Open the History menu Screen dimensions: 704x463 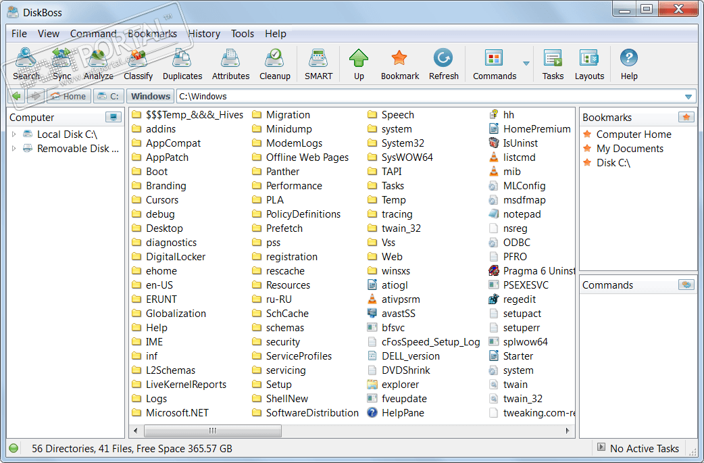pos(204,34)
